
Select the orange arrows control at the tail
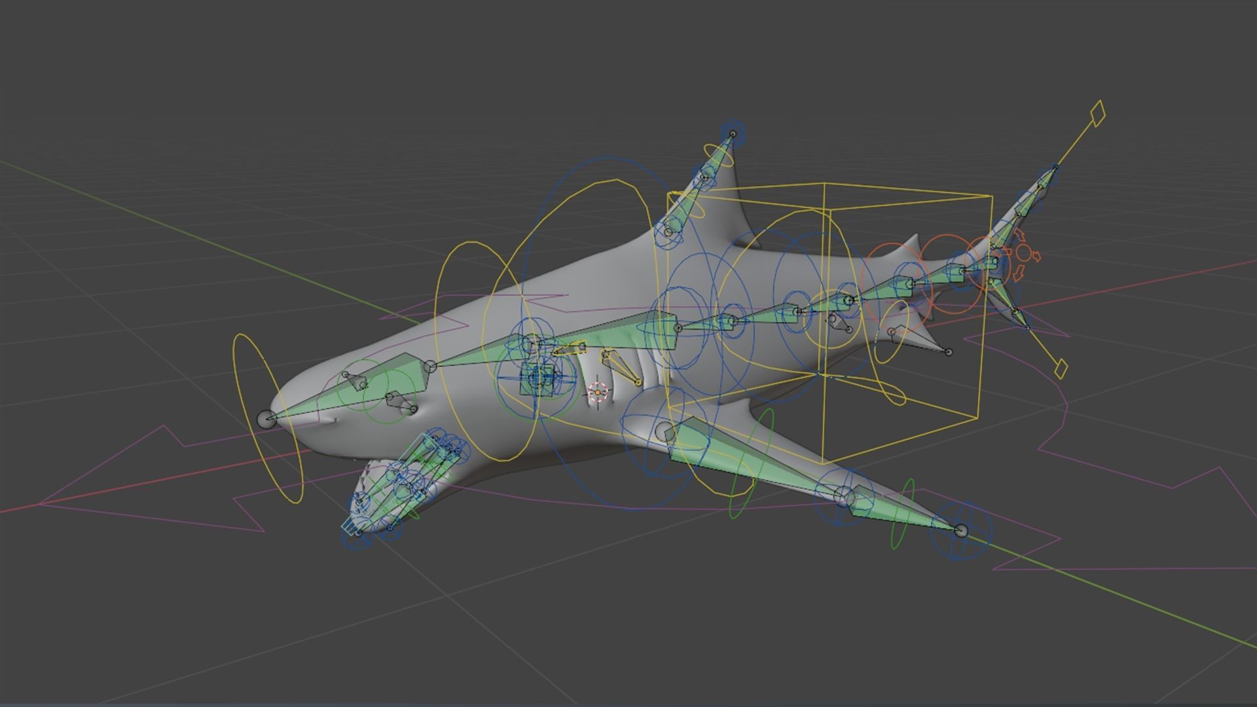coord(1024,253)
